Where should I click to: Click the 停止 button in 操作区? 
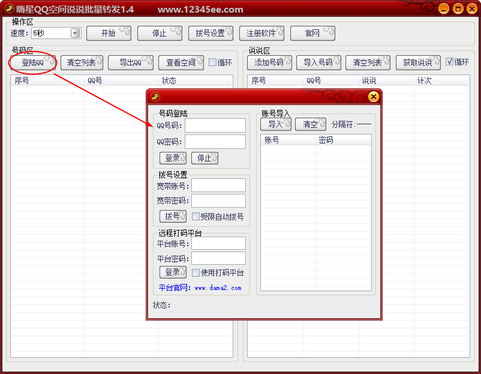pyautogui.click(x=160, y=33)
